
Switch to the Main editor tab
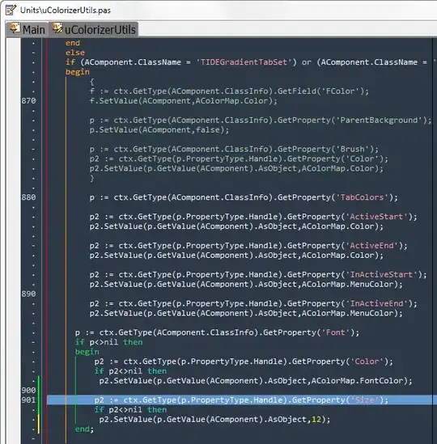[x=28, y=29]
